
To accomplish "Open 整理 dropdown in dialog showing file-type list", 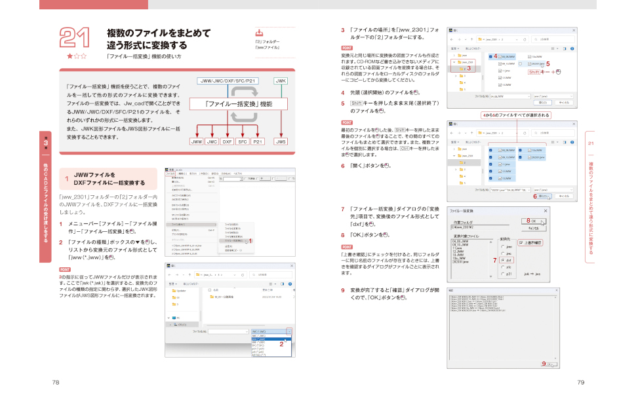I will pyautogui.click(x=173, y=284).
